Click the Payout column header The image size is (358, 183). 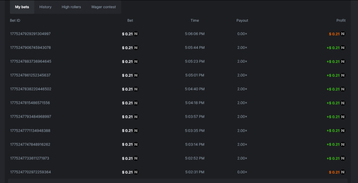click(x=242, y=21)
